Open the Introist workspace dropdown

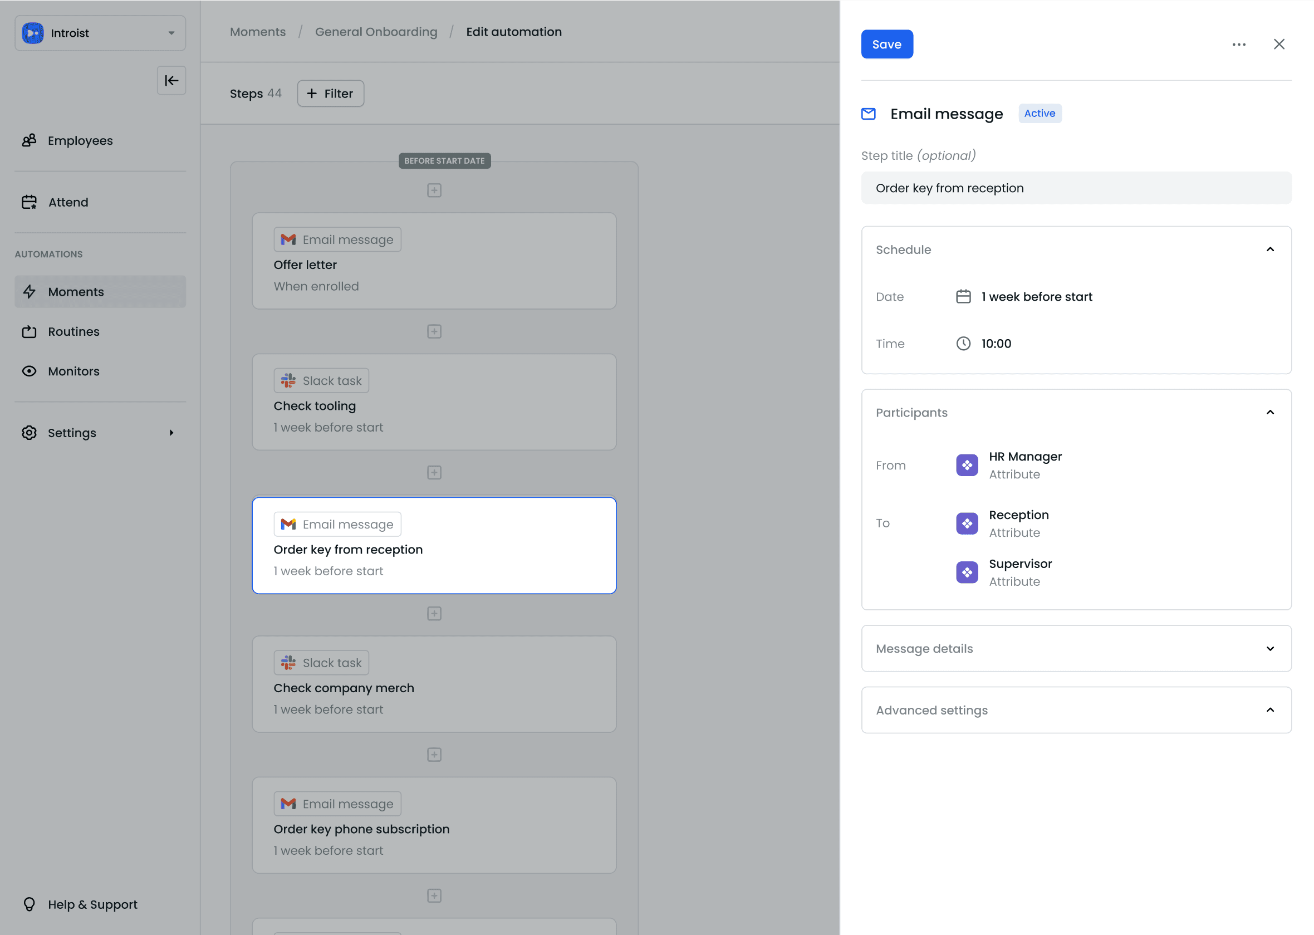(100, 33)
